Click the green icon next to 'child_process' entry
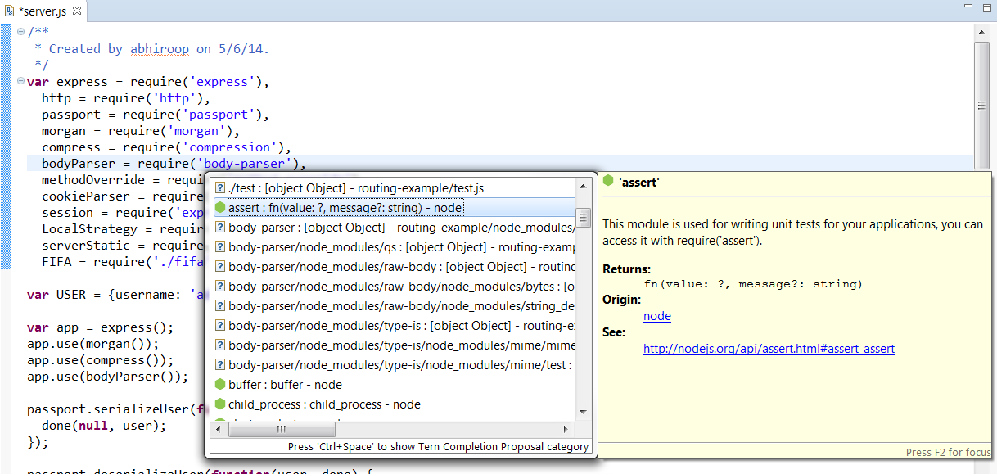The image size is (997, 474). point(219,404)
